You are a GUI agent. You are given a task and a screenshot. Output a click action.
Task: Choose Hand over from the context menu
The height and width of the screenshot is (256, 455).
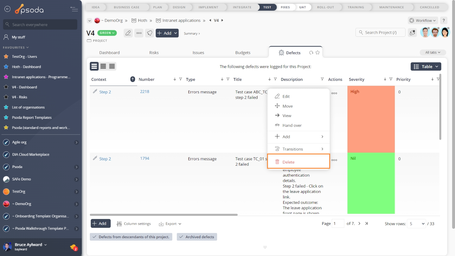(299, 125)
